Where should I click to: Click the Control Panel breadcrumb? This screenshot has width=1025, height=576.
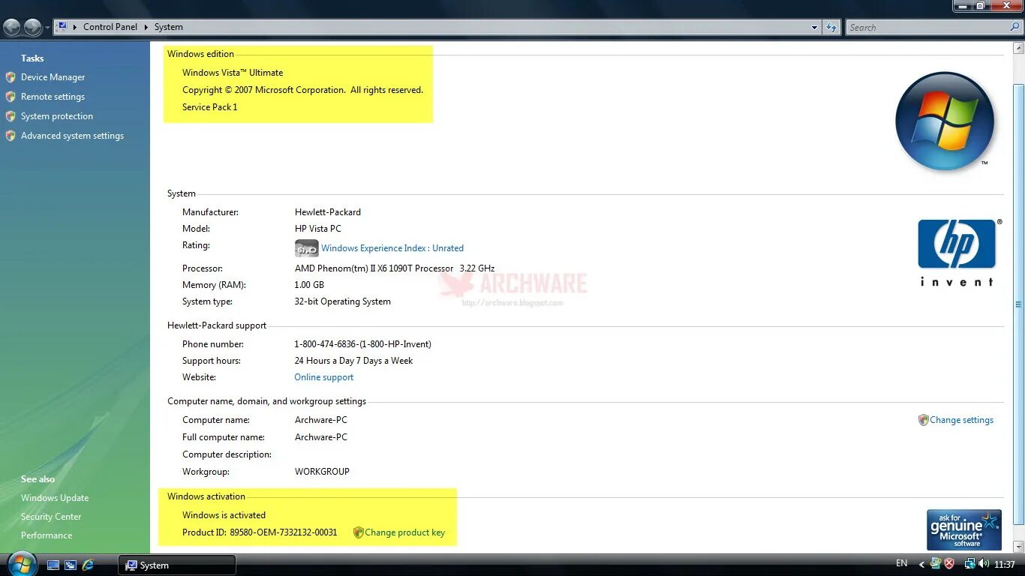(x=110, y=27)
